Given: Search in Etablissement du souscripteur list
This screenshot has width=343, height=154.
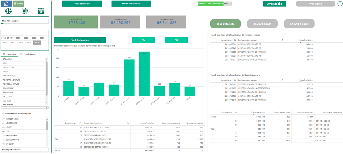Looking at the screenshot, I should tap(3, 114).
